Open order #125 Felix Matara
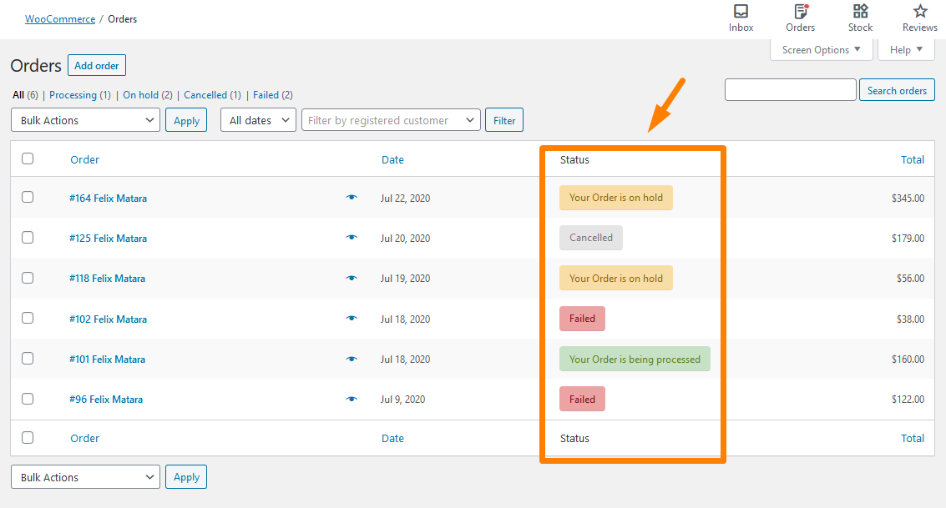Screen dimensions: 946x508 [108, 239]
